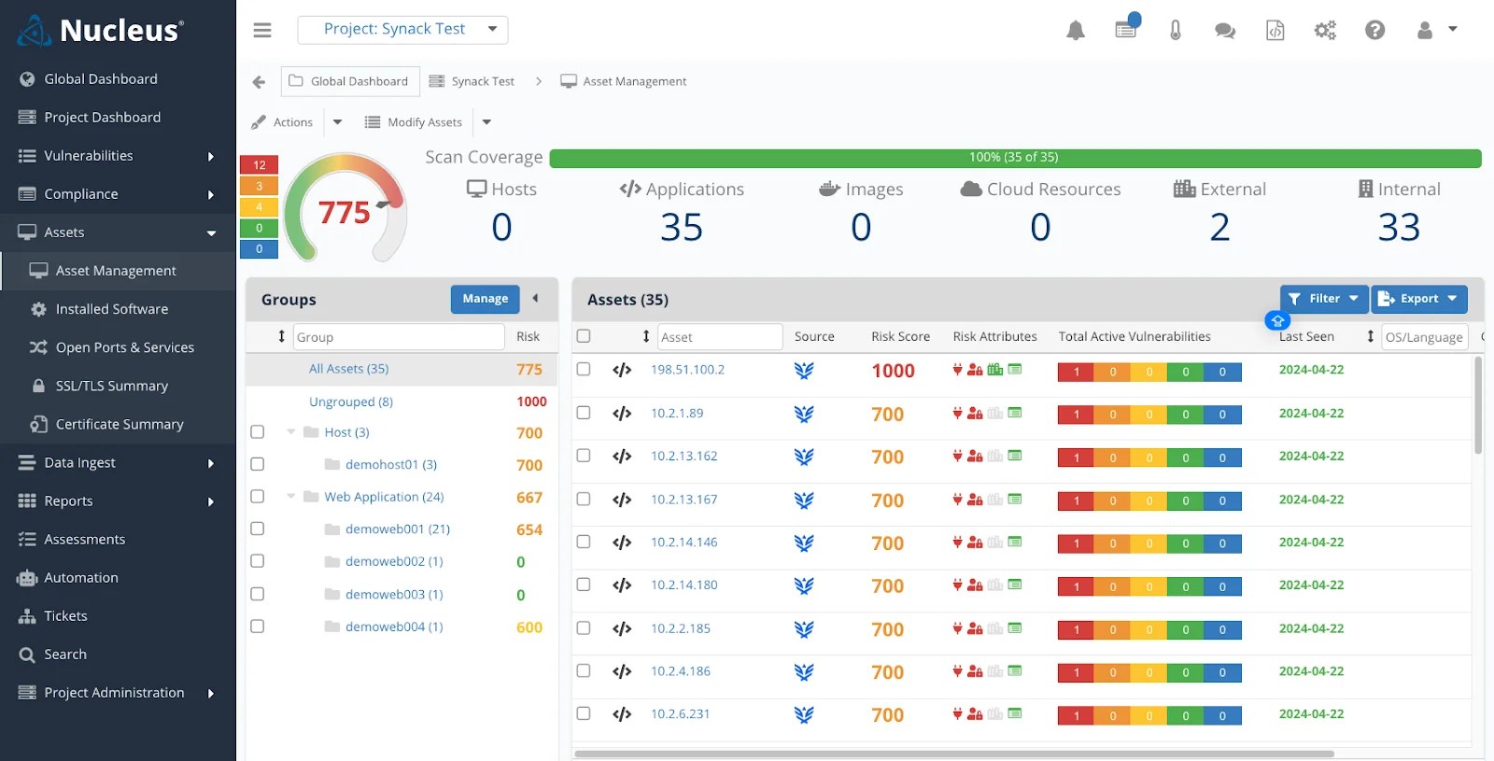The width and height of the screenshot is (1494, 761).
Task: Click the help question mark icon
Action: click(x=1374, y=30)
